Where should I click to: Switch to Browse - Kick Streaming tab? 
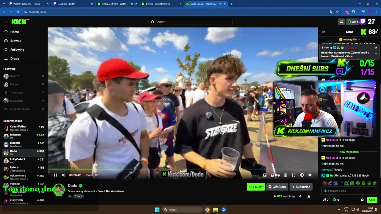[162, 4]
